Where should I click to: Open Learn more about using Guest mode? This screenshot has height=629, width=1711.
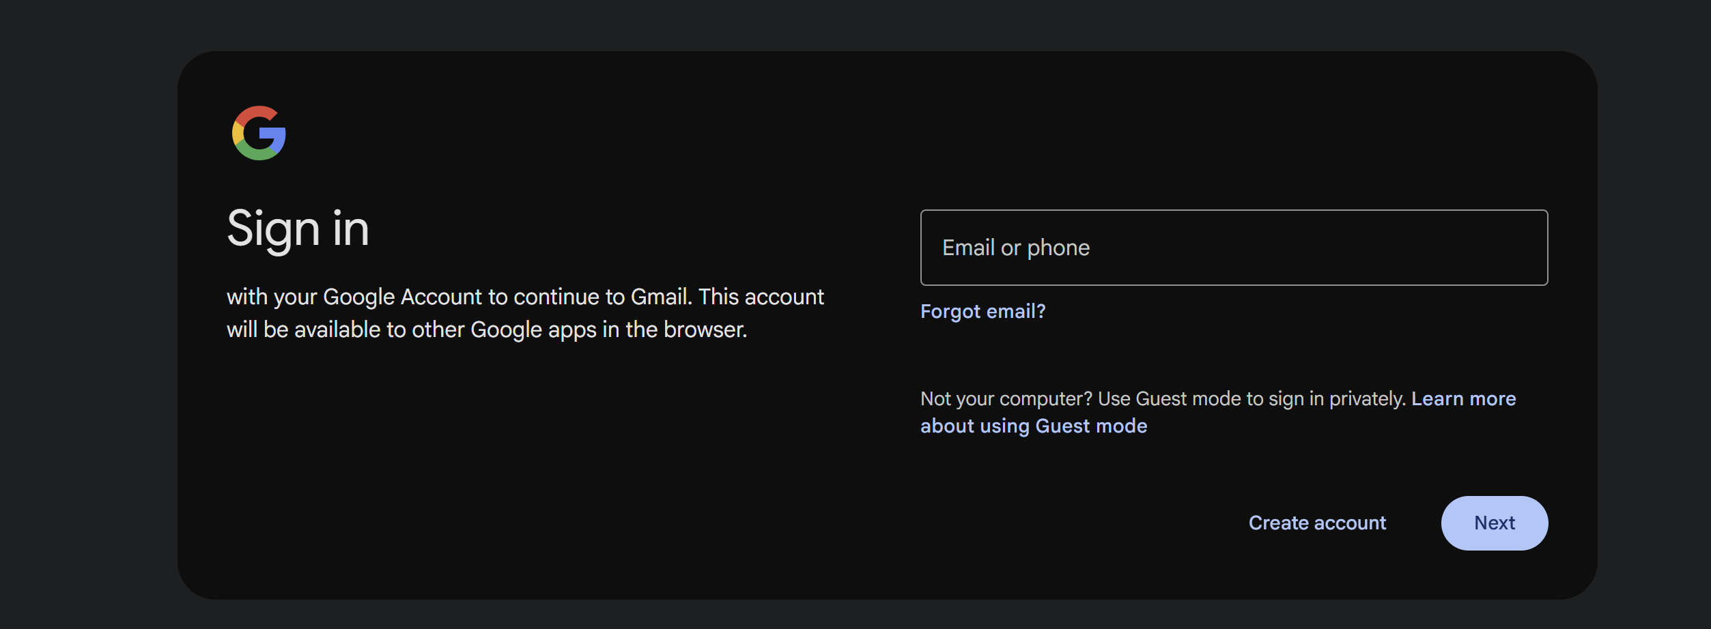1034,426
